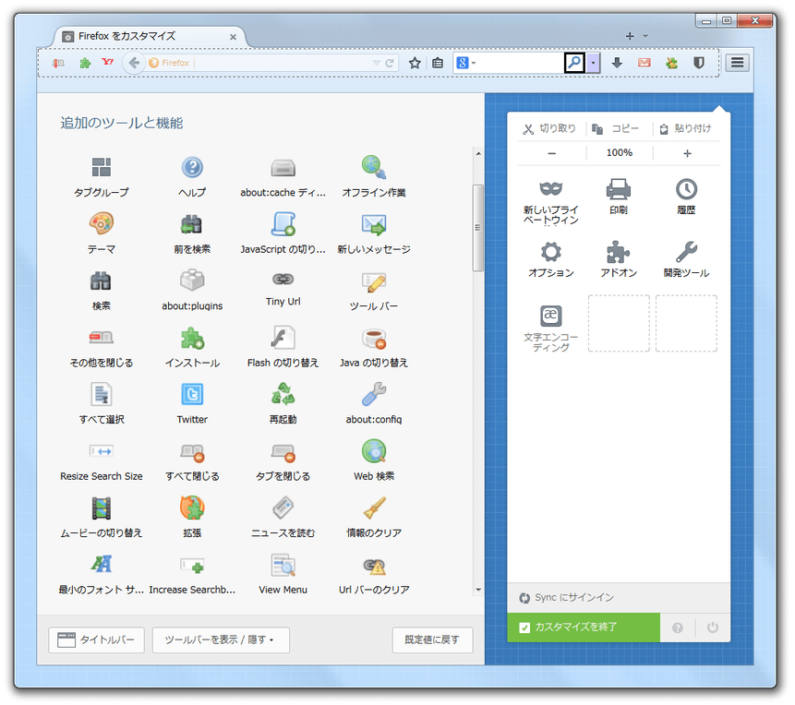Click the 前を検索 find previous icon
795x705 pixels.
[192, 223]
